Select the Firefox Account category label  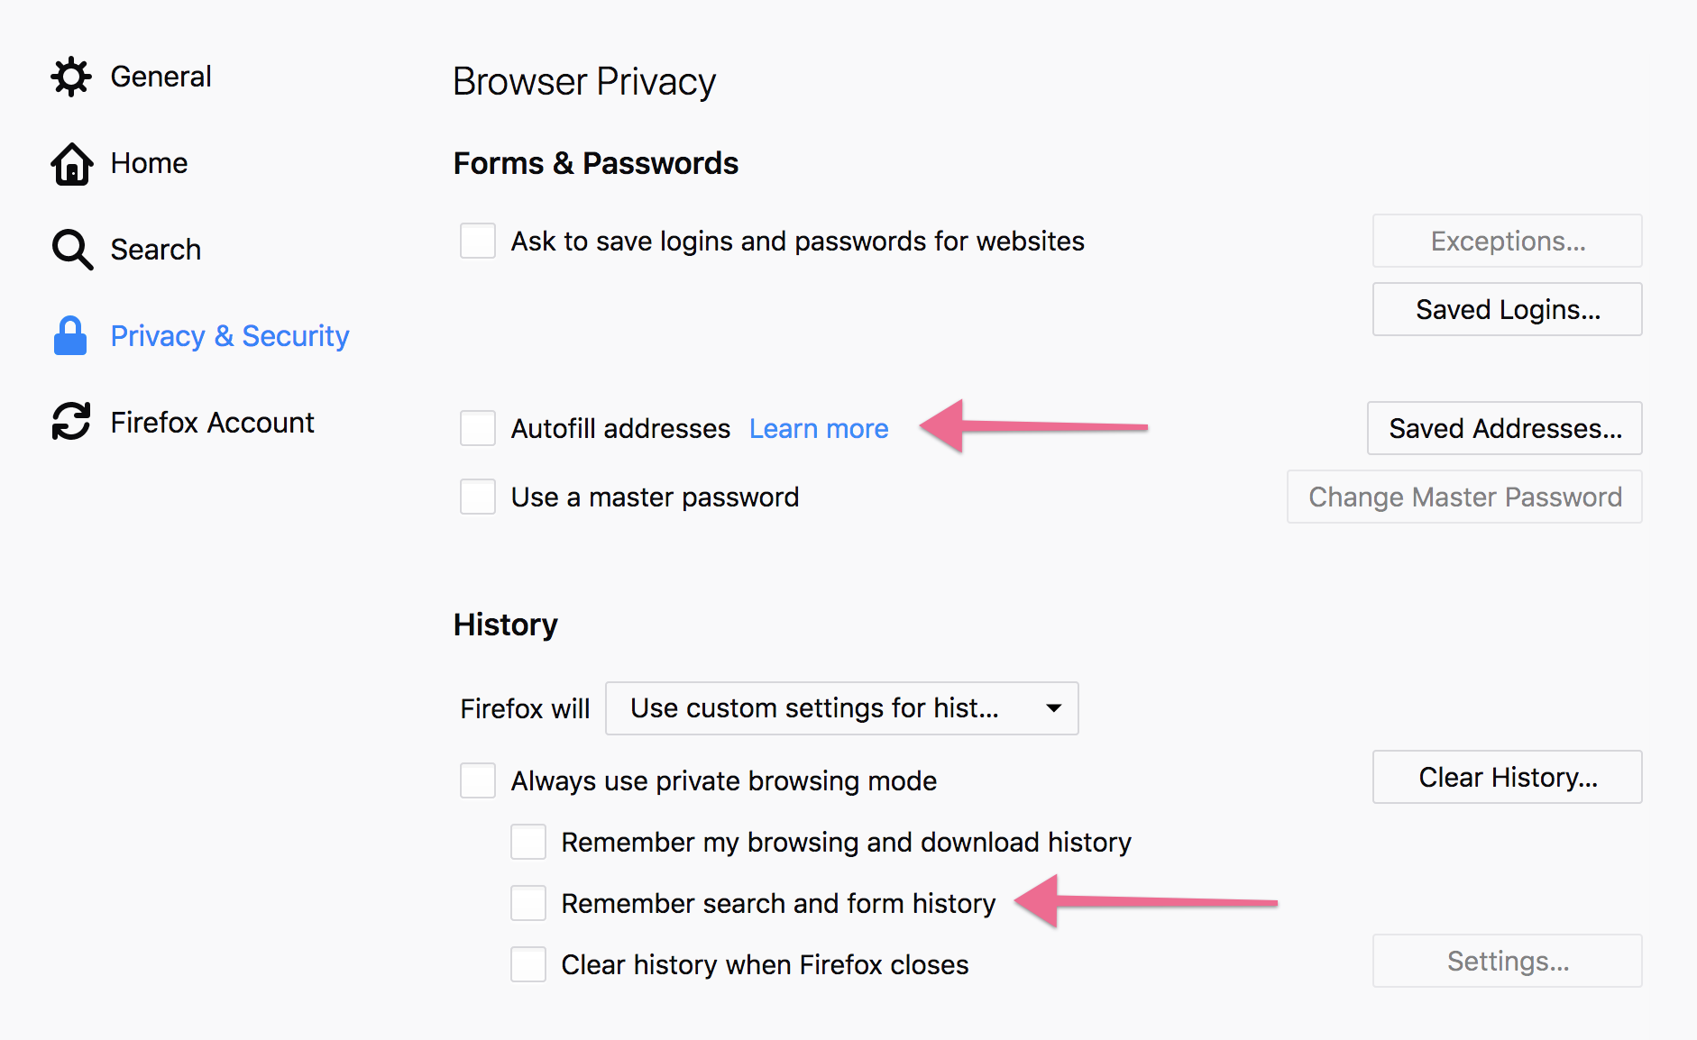coord(212,422)
